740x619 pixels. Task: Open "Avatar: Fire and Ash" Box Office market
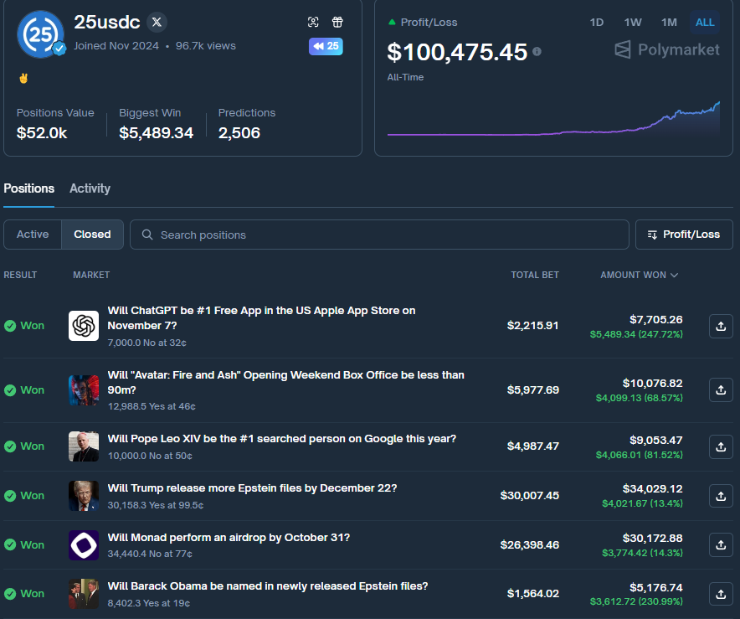[286, 383]
